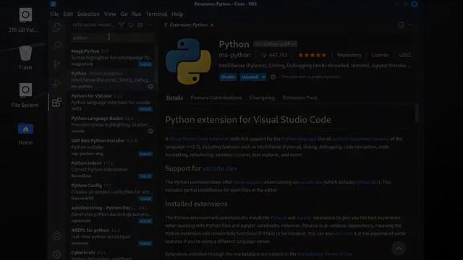Switch to the Details tab
463x260 pixels.
[x=174, y=97]
